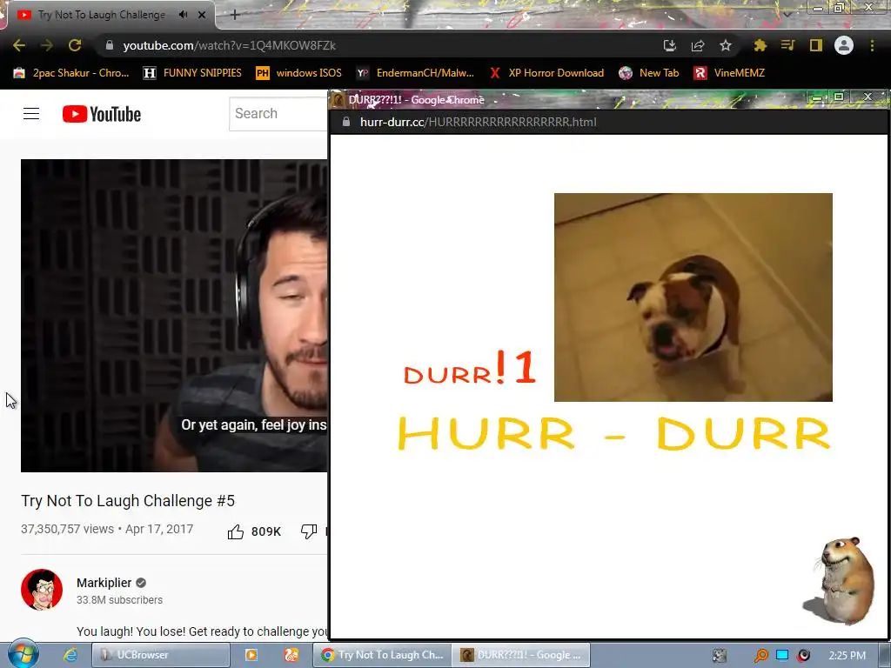This screenshot has height=668, width=891.
Task: Click the monitor tray icon
Action: click(782, 655)
